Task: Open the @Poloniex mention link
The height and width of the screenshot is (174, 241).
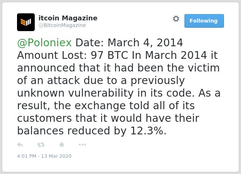Action: click(44, 43)
